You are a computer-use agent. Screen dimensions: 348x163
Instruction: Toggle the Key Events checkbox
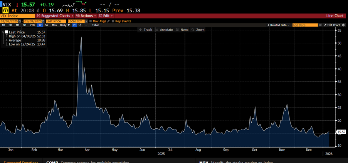[x=113, y=21]
